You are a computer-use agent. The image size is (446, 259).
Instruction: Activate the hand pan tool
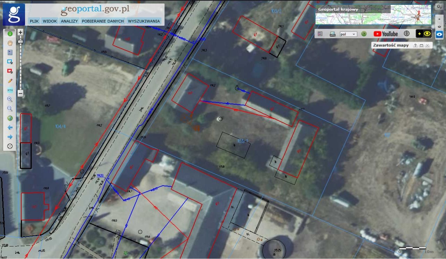pyautogui.click(x=10, y=43)
